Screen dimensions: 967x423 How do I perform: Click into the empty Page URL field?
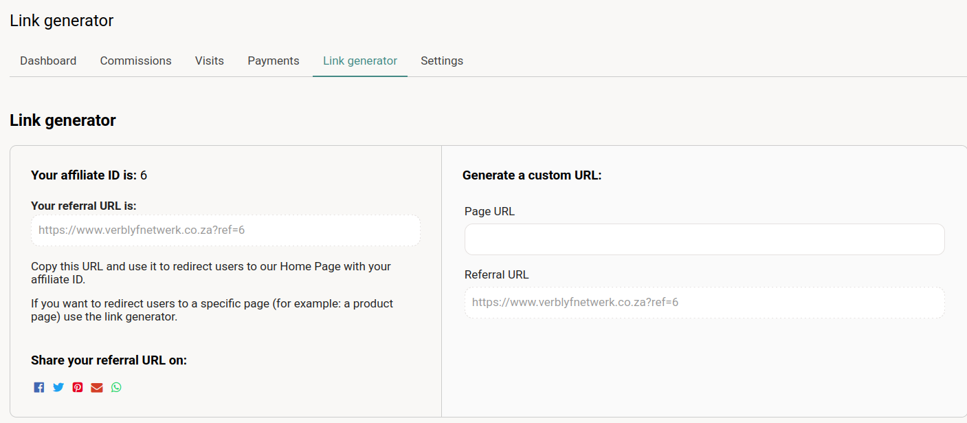704,239
